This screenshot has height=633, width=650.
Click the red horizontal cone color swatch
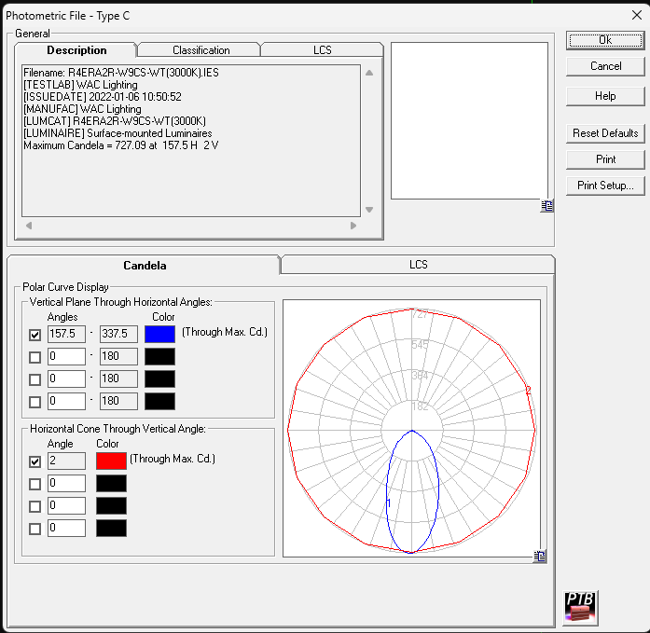click(x=111, y=461)
